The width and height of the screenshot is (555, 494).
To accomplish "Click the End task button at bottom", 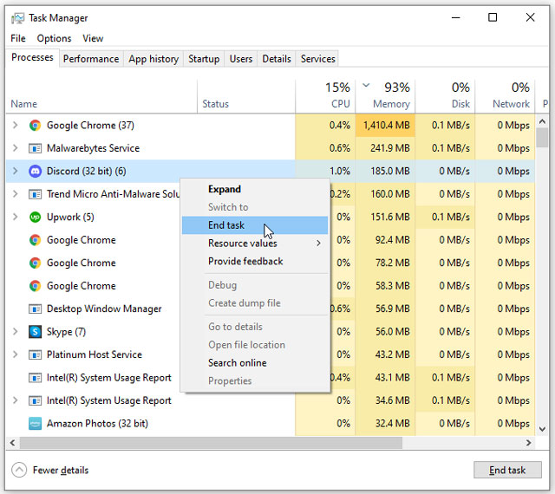I will click(x=507, y=470).
